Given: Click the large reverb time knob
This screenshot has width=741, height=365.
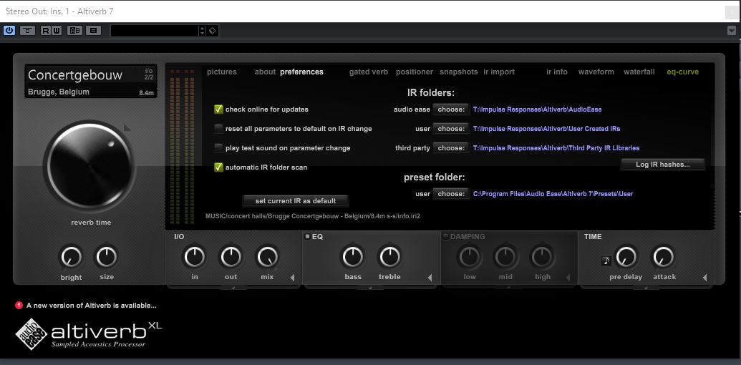Looking at the screenshot, I should point(89,166).
